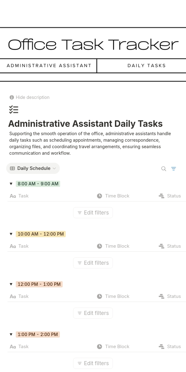Screen dimensions: 186x372
Task: Click the checklist page icon
Action: pyautogui.click(x=14, y=109)
